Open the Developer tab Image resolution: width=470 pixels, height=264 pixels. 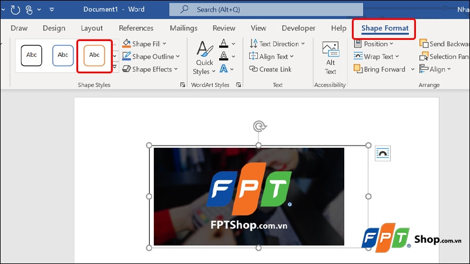tap(298, 28)
